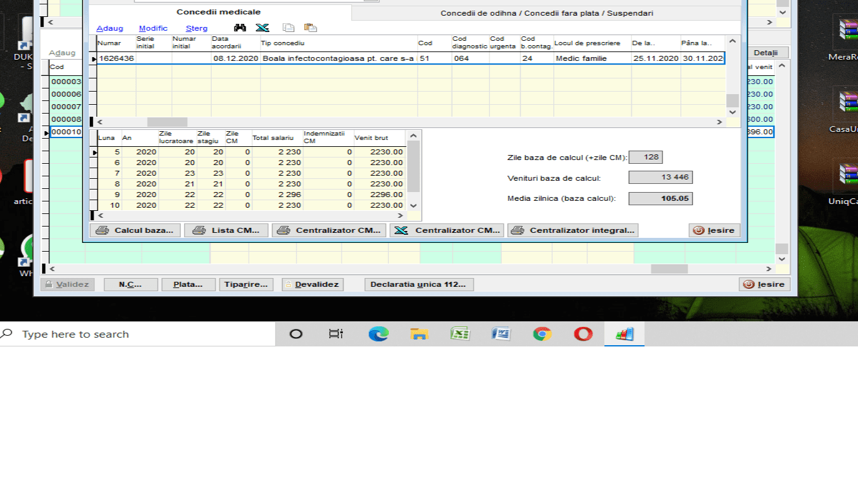The height and width of the screenshot is (482, 858).
Task: Select employee code 000007 in the back window
Action: click(66, 107)
